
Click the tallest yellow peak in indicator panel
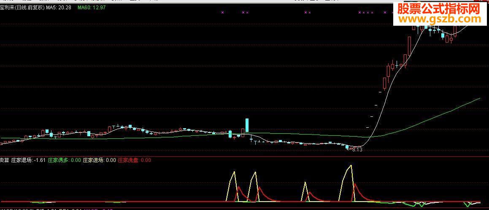click(351, 166)
